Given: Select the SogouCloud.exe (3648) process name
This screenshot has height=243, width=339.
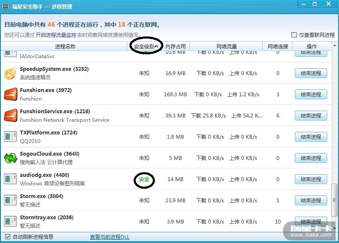Looking at the screenshot, I should pyautogui.click(x=50, y=154).
